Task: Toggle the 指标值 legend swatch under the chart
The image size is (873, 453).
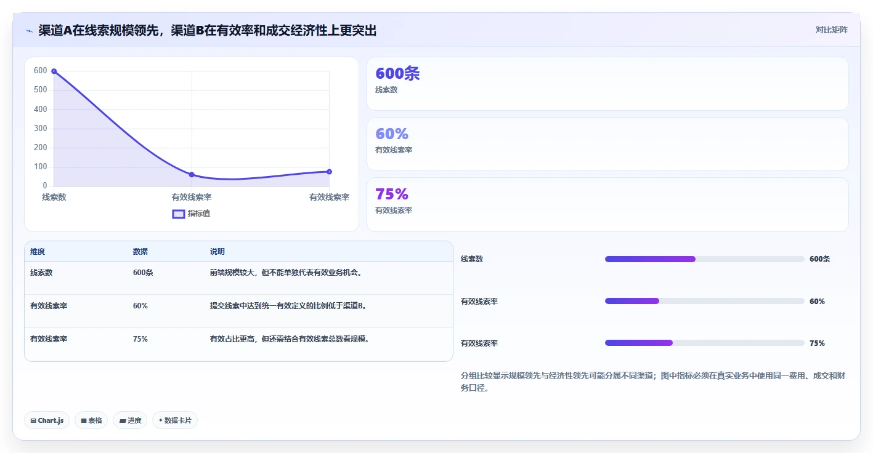Action: tap(179, 214)
